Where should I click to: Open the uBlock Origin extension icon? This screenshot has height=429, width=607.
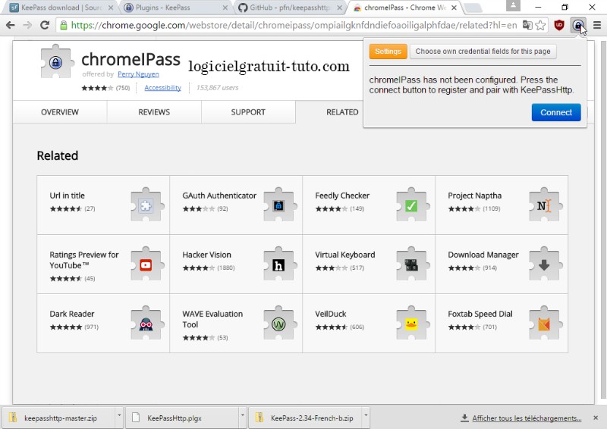[559, 25]
